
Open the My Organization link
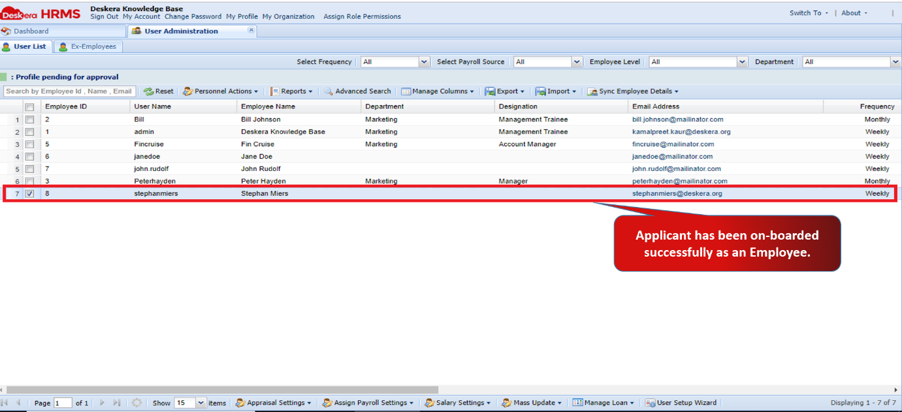click(x=289, y=16)
